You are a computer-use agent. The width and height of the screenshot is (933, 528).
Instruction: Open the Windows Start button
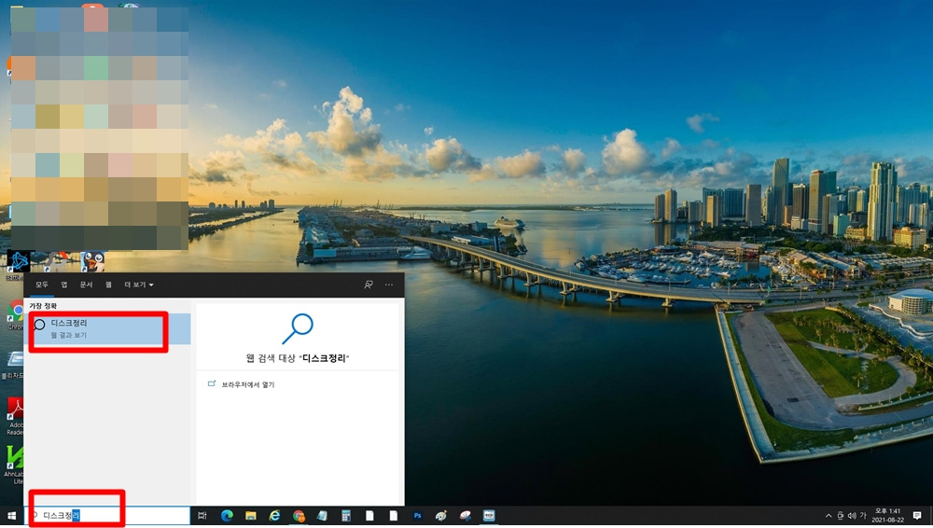coord(11,516)
